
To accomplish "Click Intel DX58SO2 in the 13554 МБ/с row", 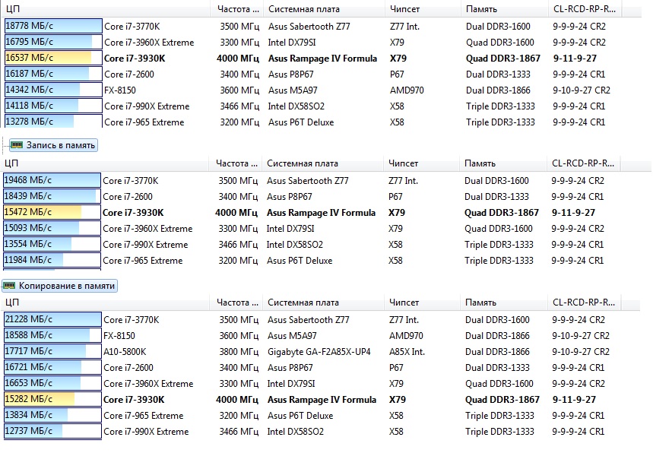I will pyautogui.click(x=294, y=245).
